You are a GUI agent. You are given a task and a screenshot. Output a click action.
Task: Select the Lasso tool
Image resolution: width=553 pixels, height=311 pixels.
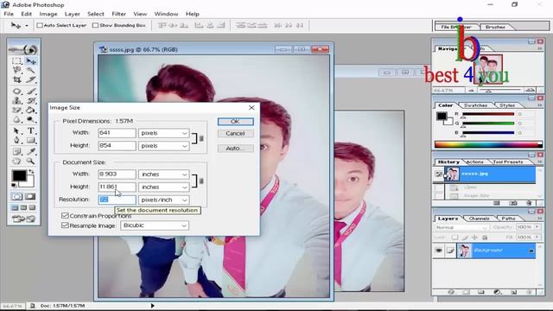click(16, 71)
